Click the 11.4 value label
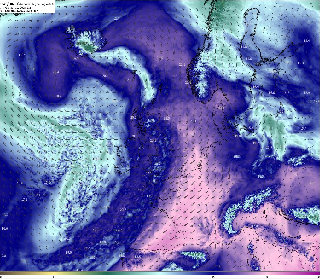Image resolution: width=320 pixels, height=279 pixels. 130,216
